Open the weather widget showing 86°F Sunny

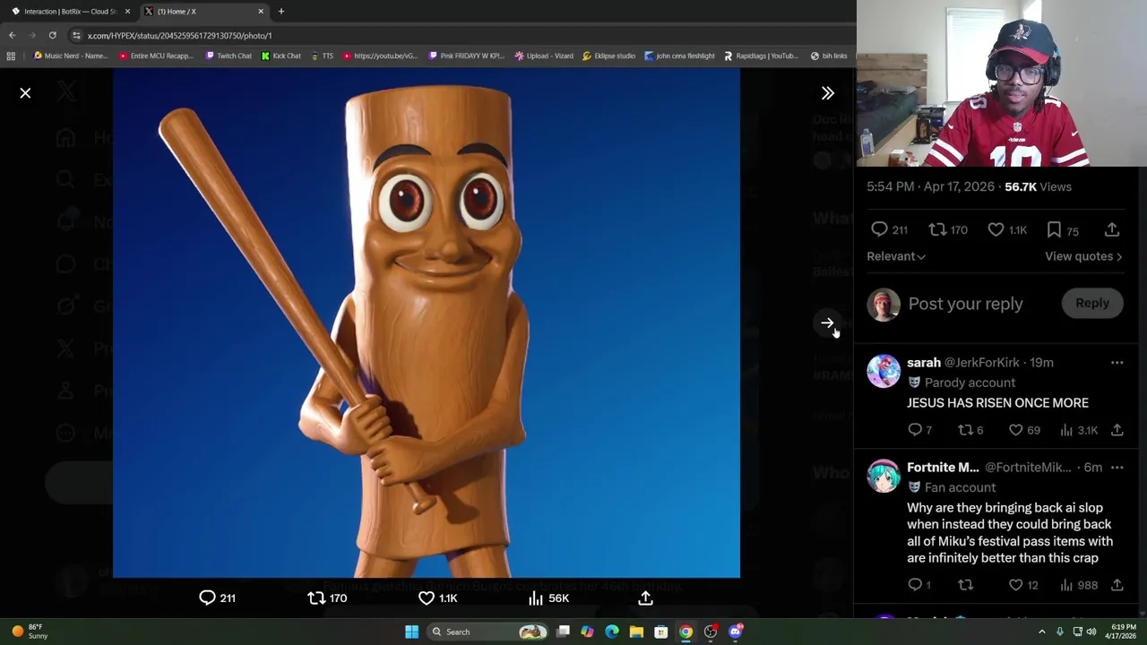30,632
